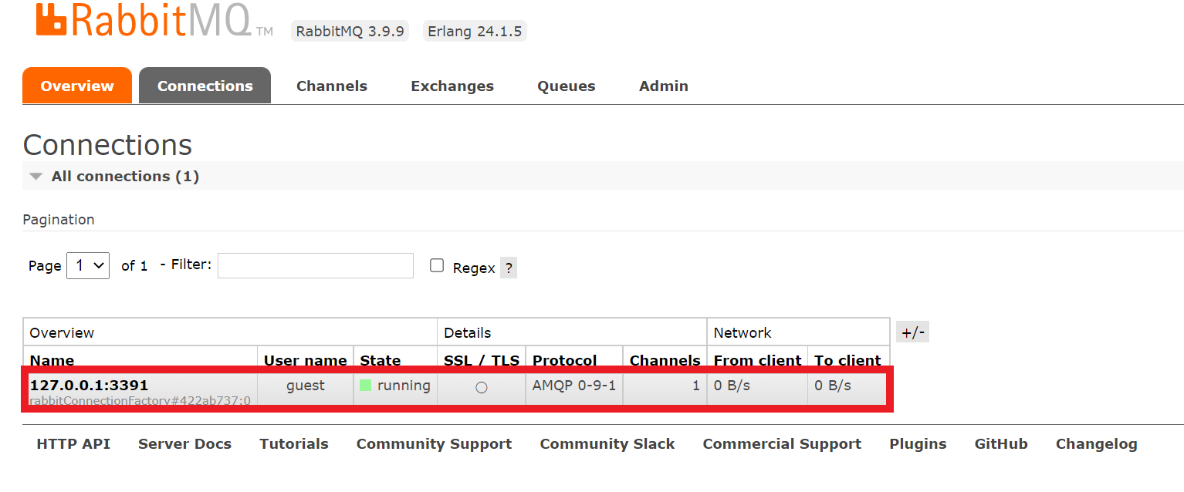
Task: Click the SSL / TLS circle indicator
Action: 482,387
